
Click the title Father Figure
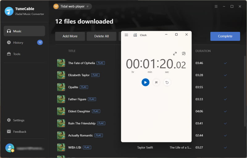77,99
